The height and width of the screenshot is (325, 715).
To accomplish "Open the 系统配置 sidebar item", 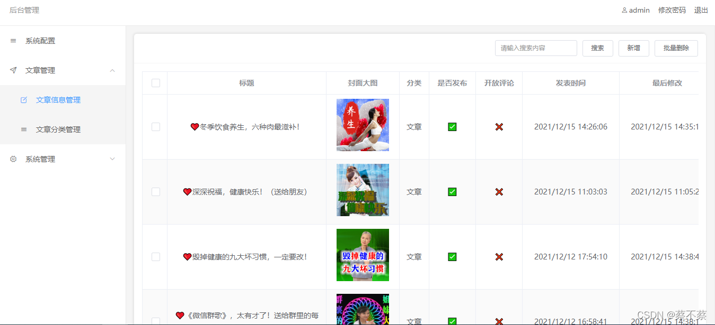I will tap(63, 41).
